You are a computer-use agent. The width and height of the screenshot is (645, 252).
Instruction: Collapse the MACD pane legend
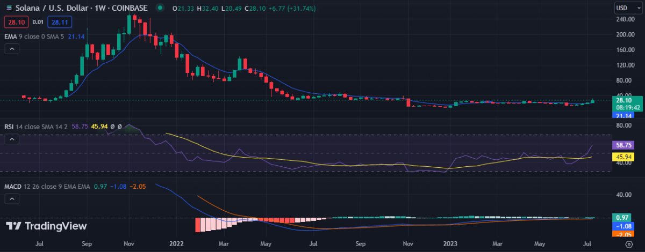tap(12, 199)
